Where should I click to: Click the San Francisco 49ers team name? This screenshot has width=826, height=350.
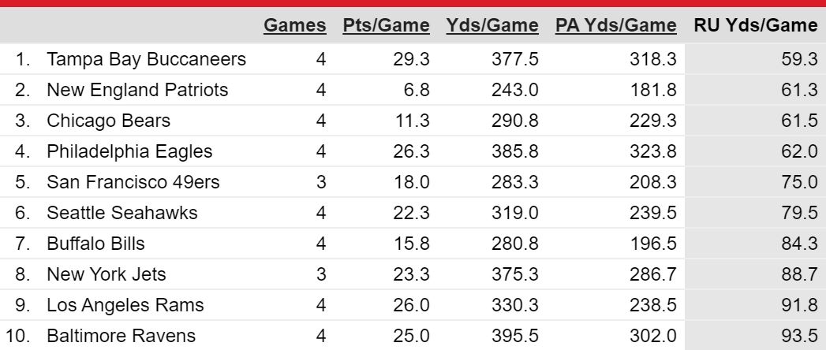(x=133, y=182)
